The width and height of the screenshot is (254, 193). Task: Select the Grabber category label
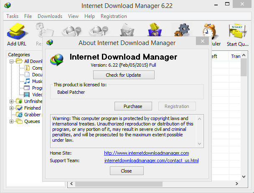[x=33, y=115]
